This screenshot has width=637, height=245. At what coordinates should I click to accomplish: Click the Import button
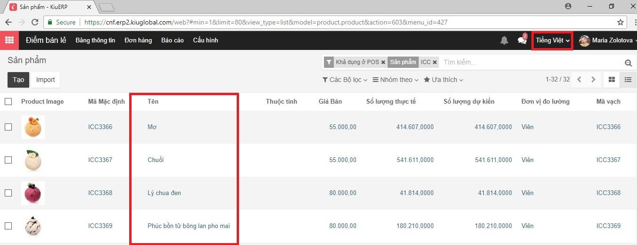46,80
